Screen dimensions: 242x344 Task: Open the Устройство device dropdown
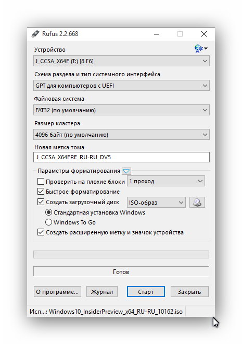tap(121, 61)
